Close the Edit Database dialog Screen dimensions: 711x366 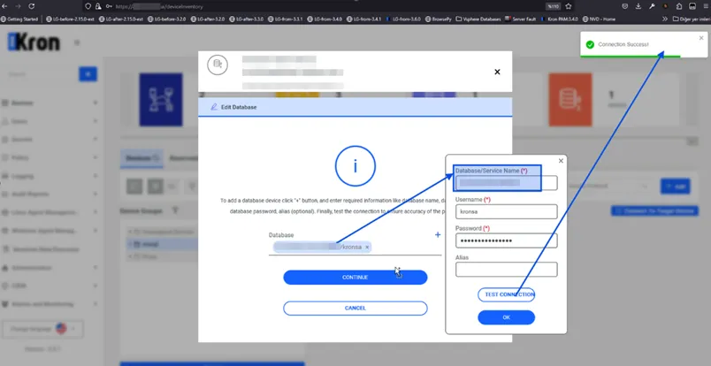(x=497, y=72)
